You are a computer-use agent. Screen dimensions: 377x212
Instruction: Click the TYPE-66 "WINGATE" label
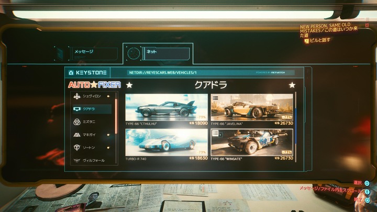(x=226, y=159)
